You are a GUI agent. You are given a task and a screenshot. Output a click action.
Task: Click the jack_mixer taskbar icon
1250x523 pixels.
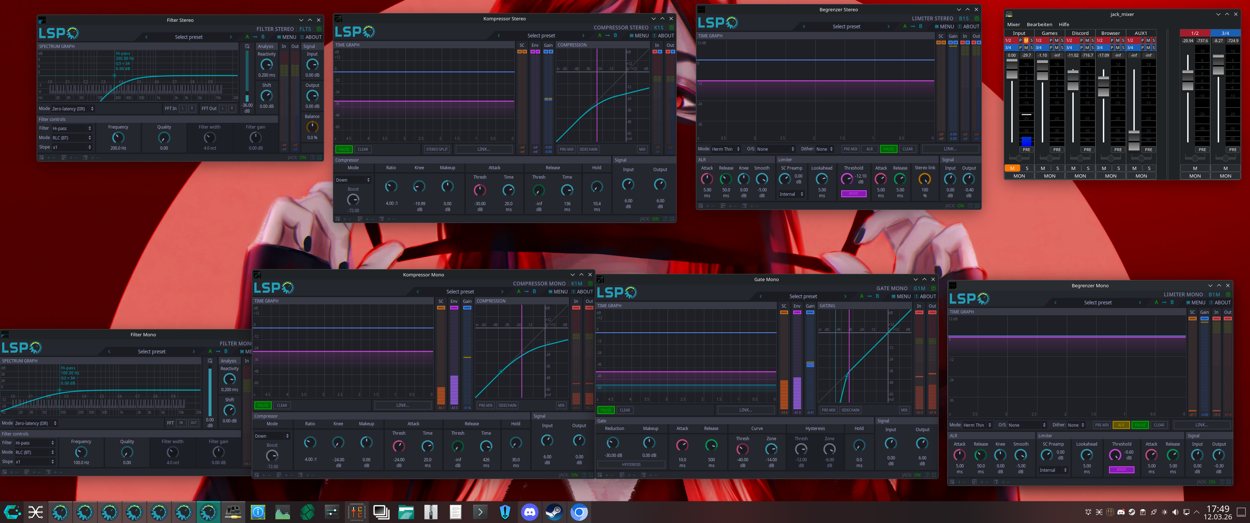tap(233, 512)
